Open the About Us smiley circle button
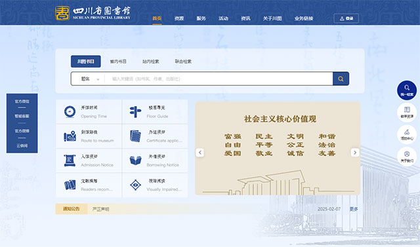Viewport: 420px width, 247px height. pyautogui.click(x=407, y=157)
